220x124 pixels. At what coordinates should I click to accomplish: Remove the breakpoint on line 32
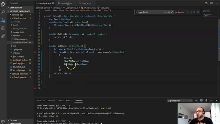click(x=35, y=88)
